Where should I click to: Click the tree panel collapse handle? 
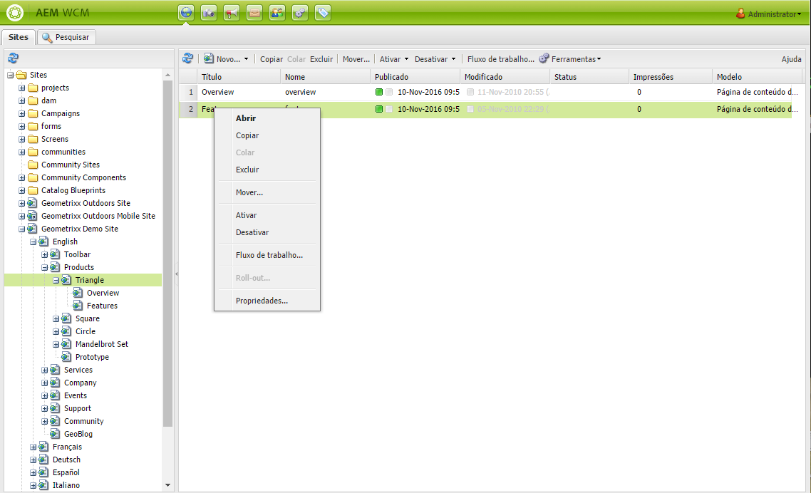[x=176, y=274]
